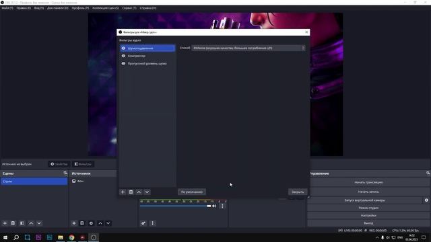Open the Способ noise suppression method dropdown
Viewport: 431px width, 242px height.
point(248,48)
